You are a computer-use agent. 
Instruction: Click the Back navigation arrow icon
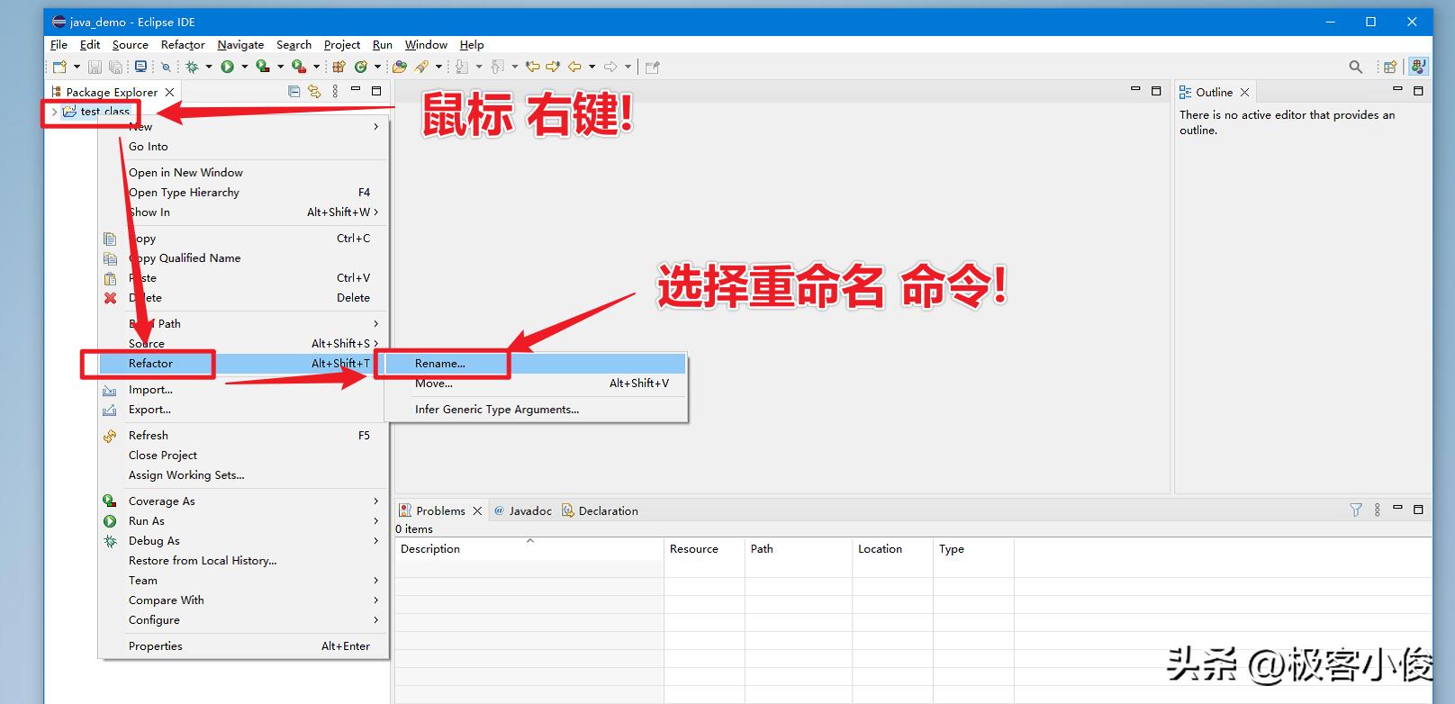pyautogui.click(x=574, y=67)
